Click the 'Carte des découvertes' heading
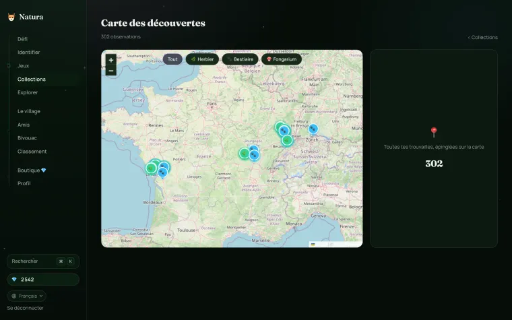The image size is (512, 320). [x=153, y=23]
